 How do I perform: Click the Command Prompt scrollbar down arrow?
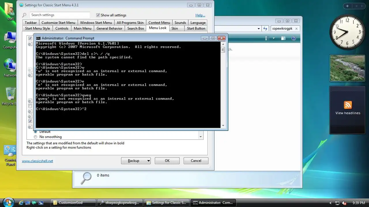[223, 126]
